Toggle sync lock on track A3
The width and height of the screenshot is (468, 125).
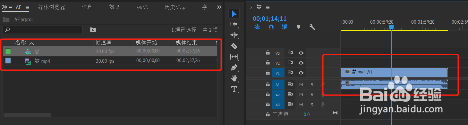click(x=290, y=104)
